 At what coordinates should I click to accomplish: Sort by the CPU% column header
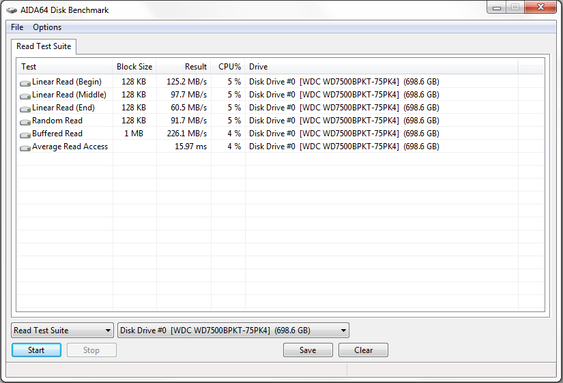228,67
